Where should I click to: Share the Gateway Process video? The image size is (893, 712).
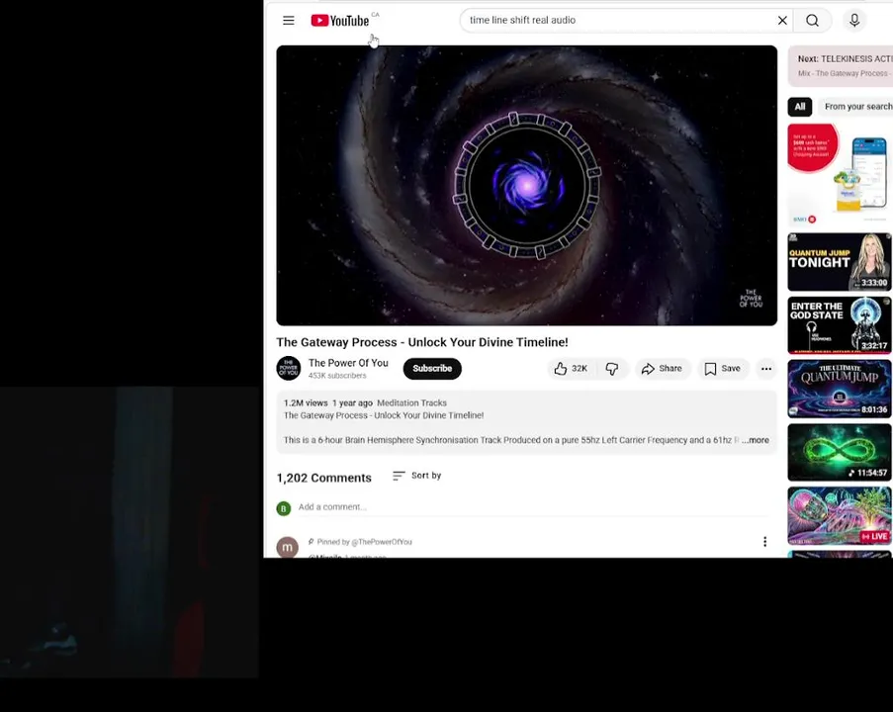pos(662,369)
